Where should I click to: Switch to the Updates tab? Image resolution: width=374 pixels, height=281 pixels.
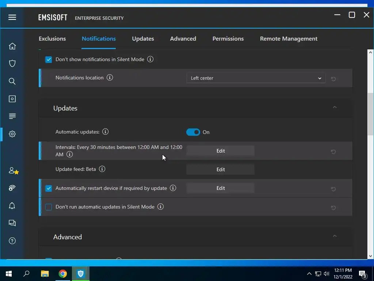coord(143,39)
